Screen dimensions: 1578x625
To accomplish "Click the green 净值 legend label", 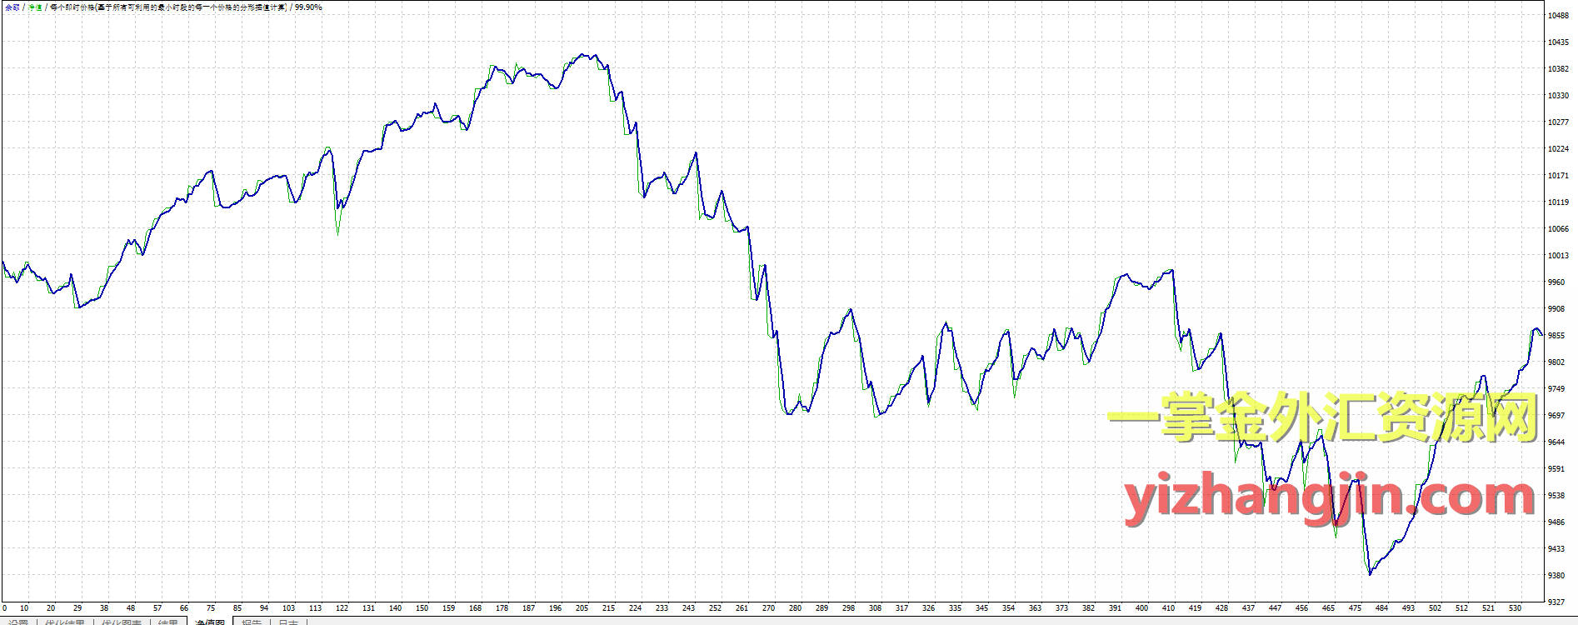I will (35, 7).
